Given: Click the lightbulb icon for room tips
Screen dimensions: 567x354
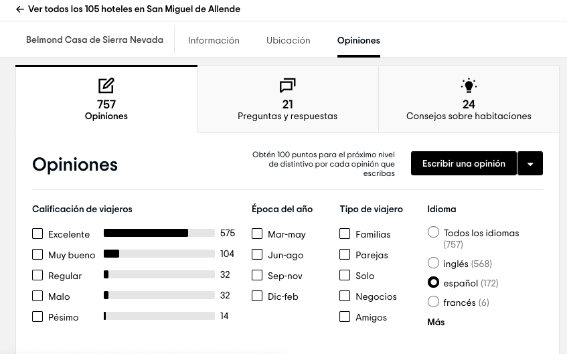Looking at the screenshot, I should tap(469, 86).
